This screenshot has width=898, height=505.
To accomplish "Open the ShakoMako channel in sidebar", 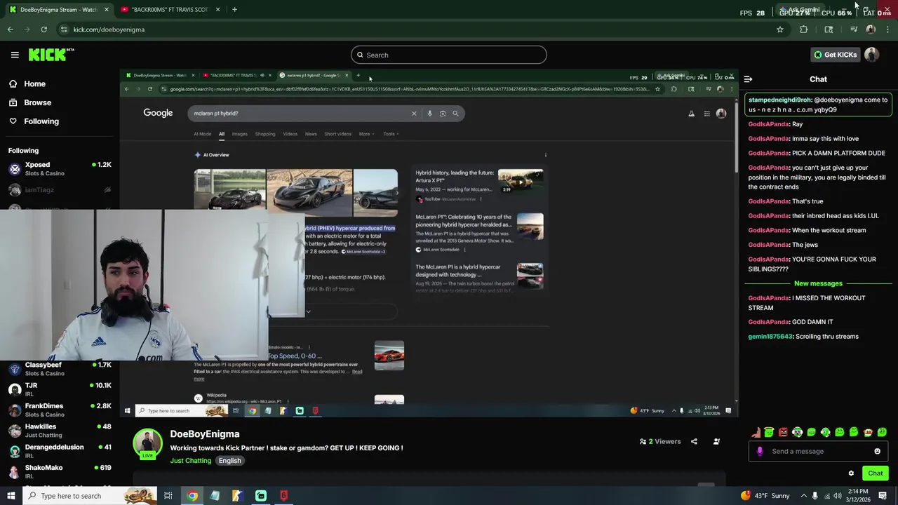I will click(x=60, y=471).
